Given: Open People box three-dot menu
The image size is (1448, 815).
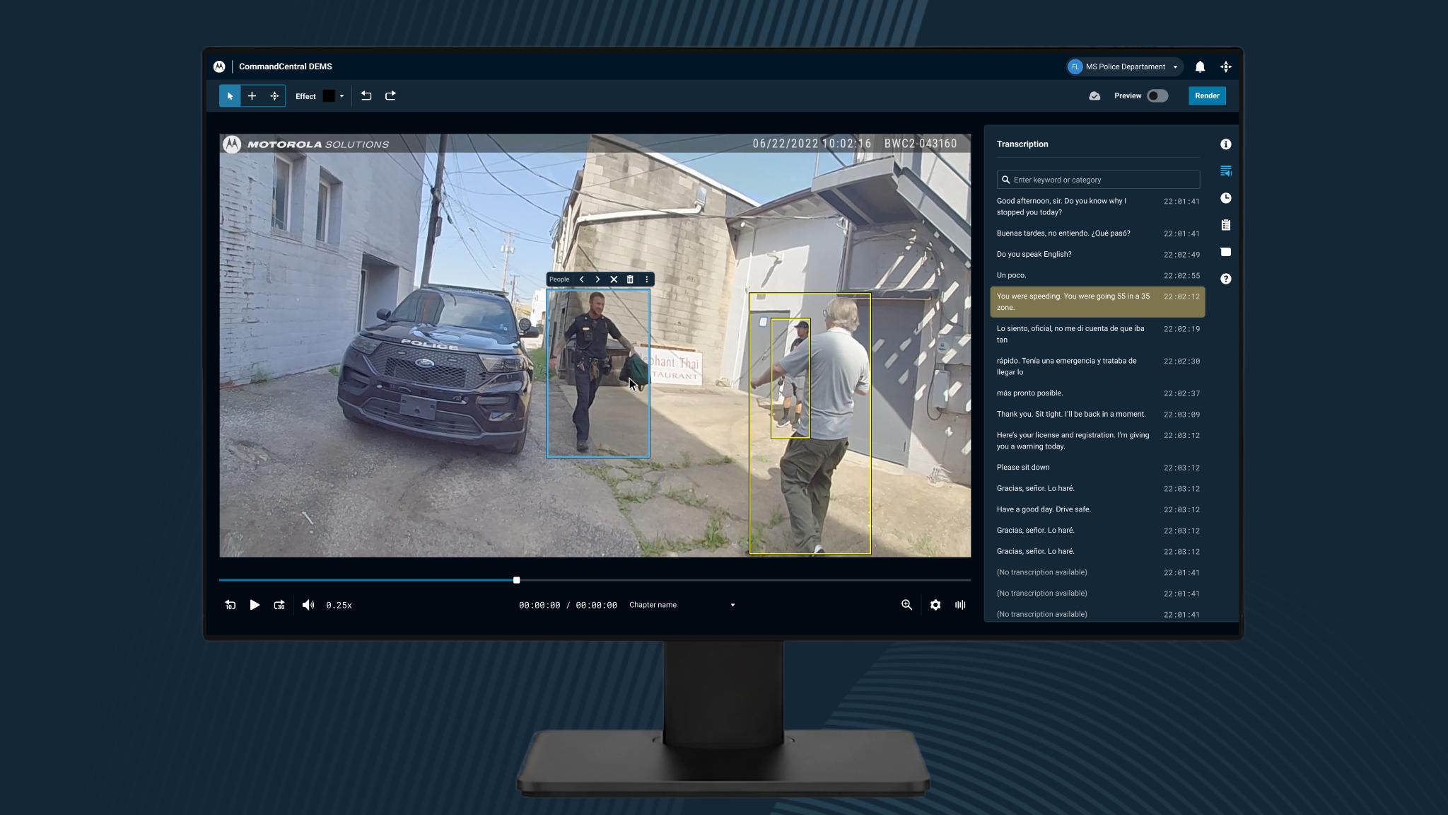Looking at the screenshot, I should [x=646, y=279].
